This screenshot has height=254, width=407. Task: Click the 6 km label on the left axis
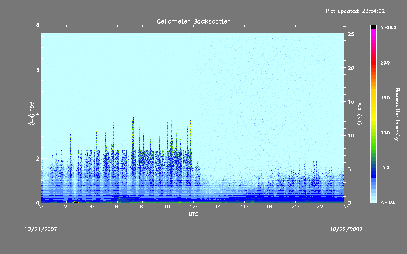38,70
